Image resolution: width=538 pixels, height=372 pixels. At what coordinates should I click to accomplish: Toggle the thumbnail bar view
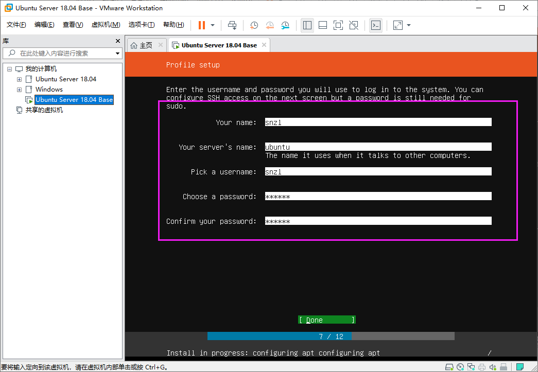click(x=322, y=25)
